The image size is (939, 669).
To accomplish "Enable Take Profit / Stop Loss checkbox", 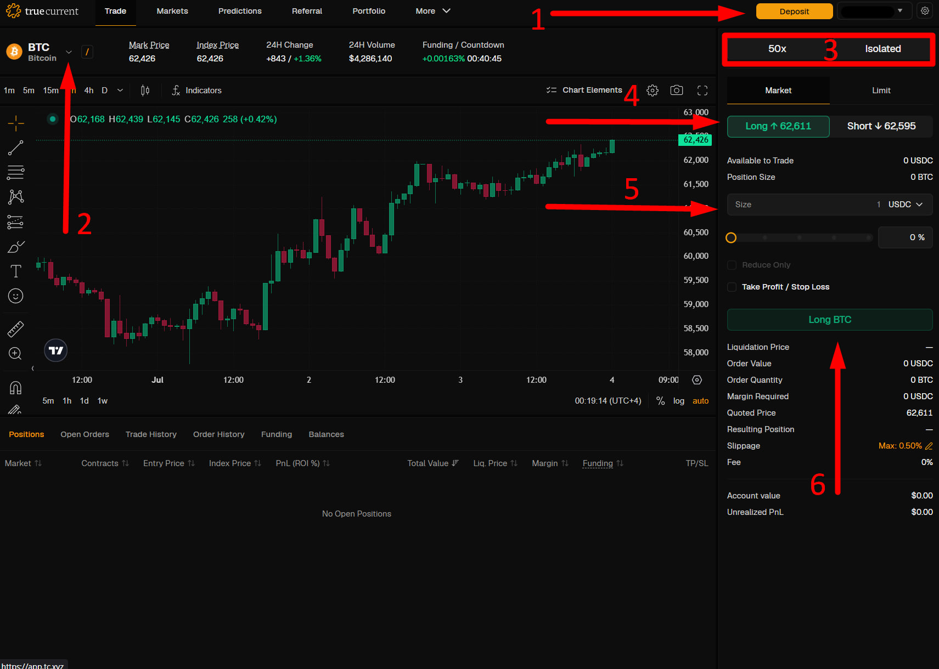I will (732, 287).
